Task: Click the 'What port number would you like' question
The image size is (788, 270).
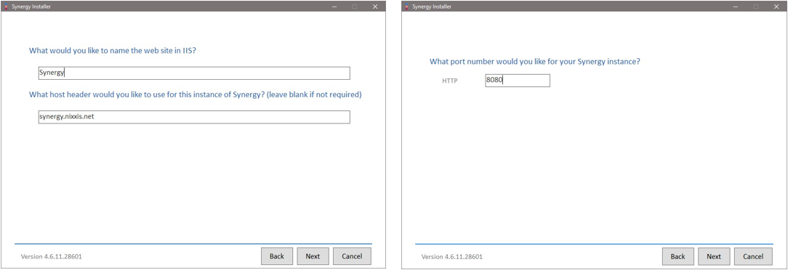Action: coord(535,62)
